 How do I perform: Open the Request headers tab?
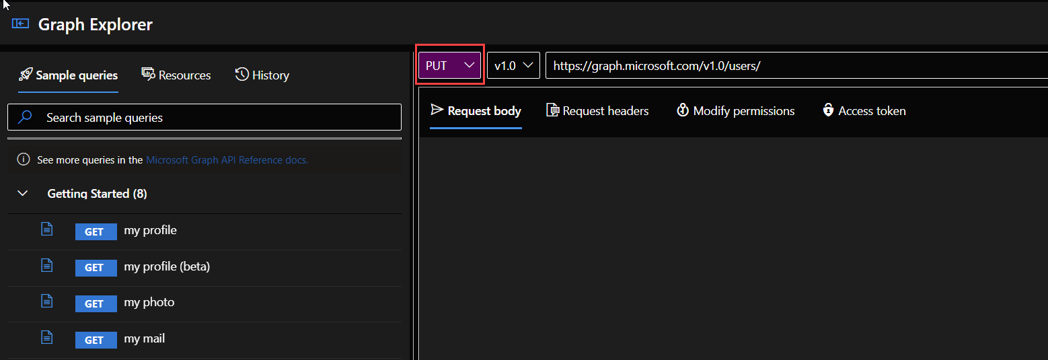pos(597,111)
